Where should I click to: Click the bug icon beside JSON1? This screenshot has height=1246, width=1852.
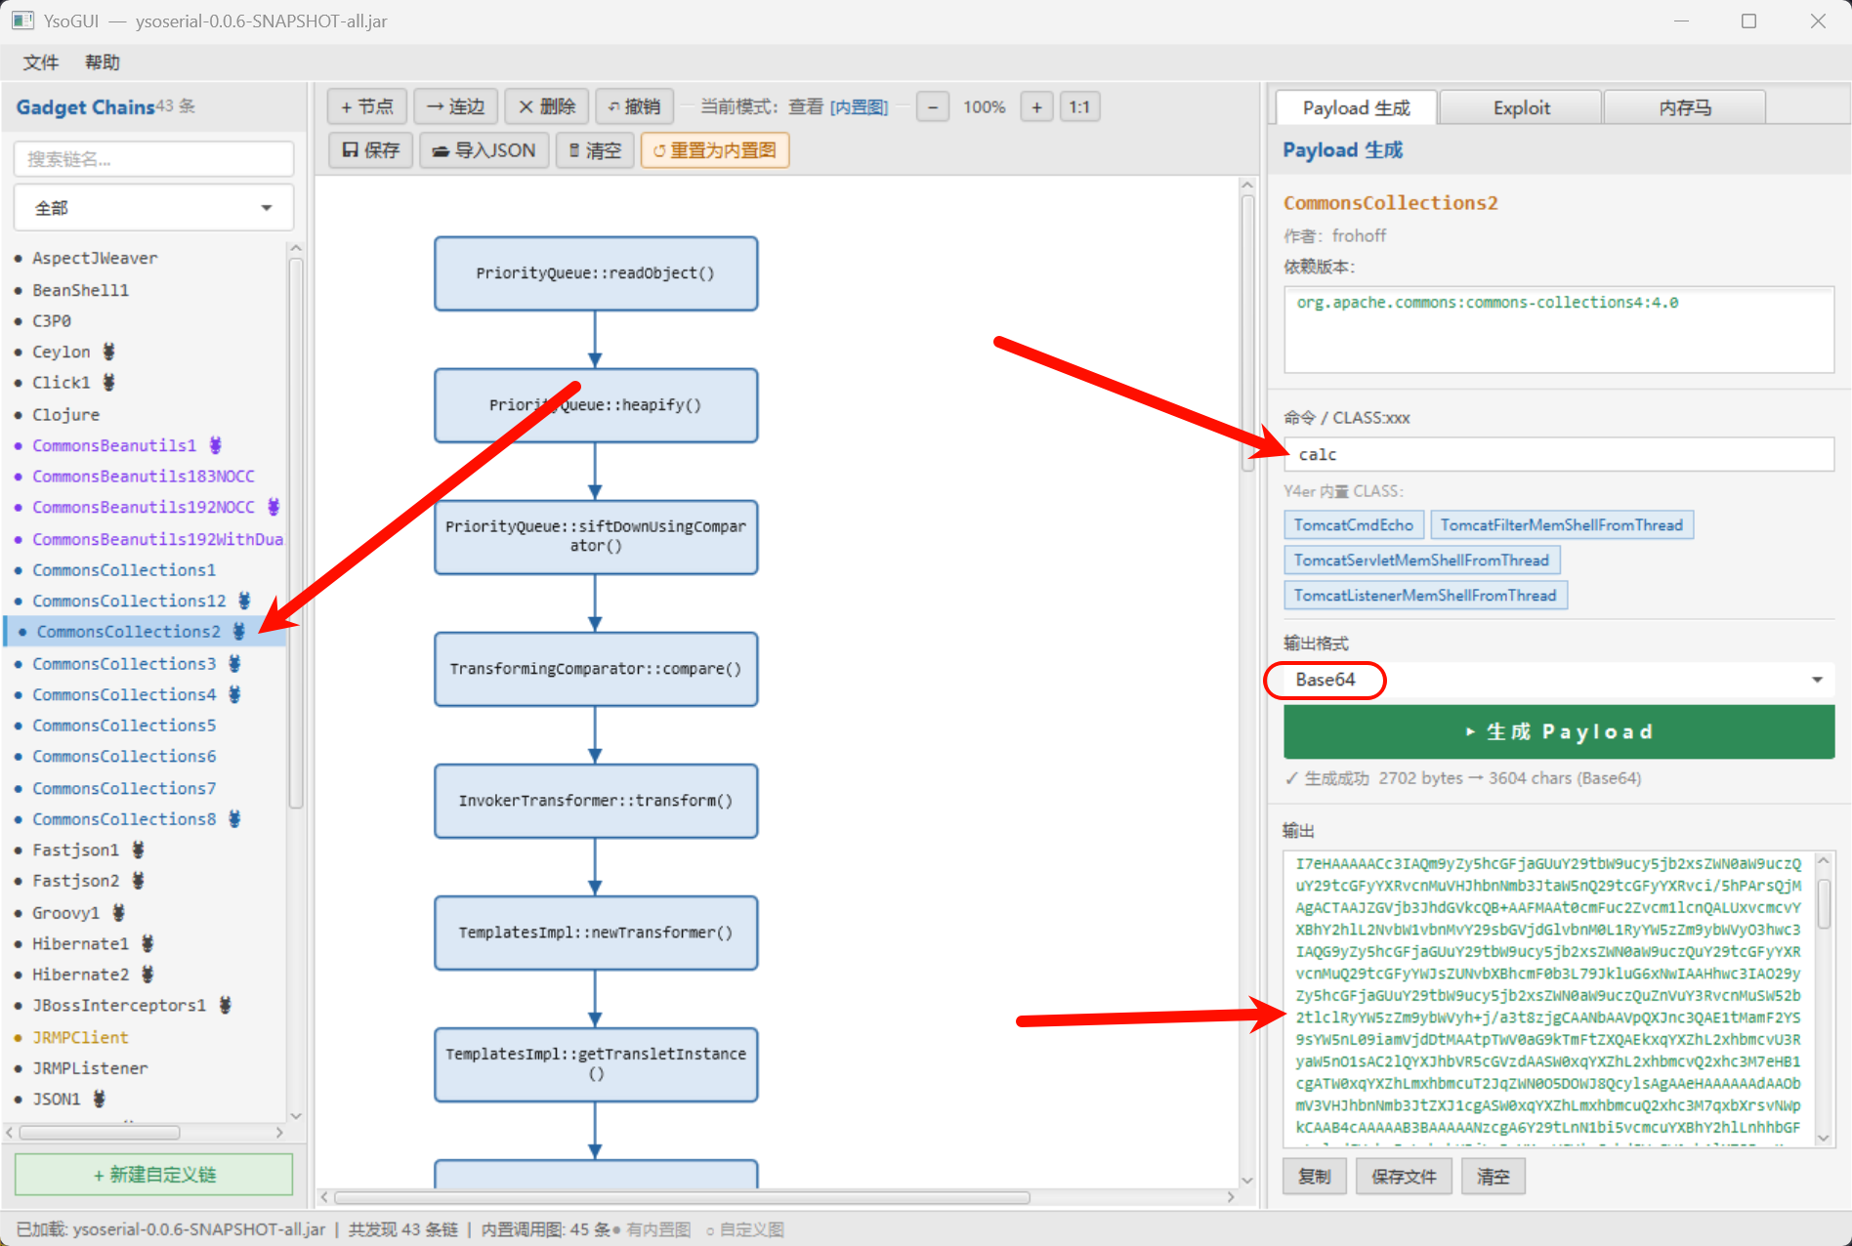99,1099
